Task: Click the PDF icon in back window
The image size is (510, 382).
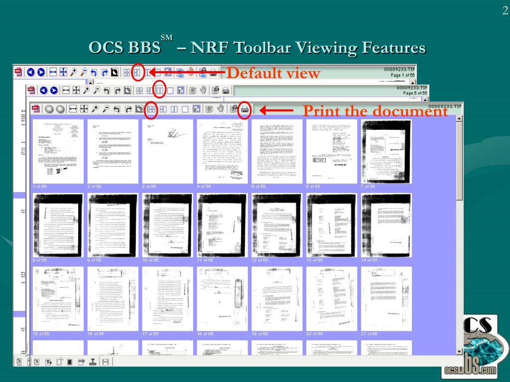Action: [x=18, y=72]
